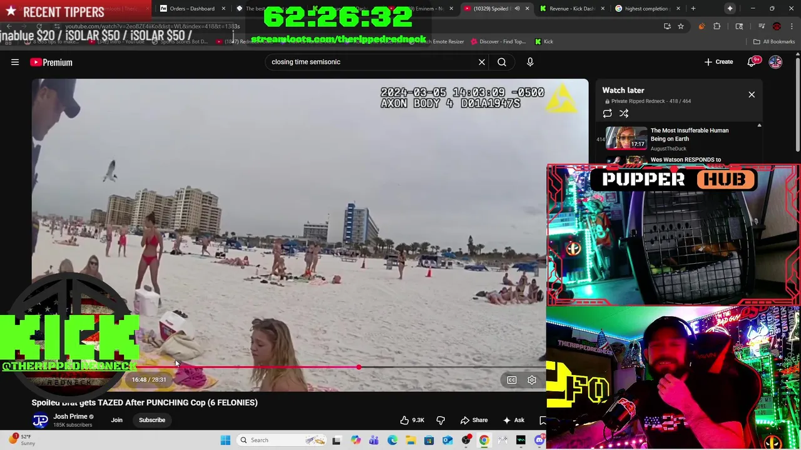
Task: Toggle shuffle playlist in Watch later
Action: coord(624,113)
